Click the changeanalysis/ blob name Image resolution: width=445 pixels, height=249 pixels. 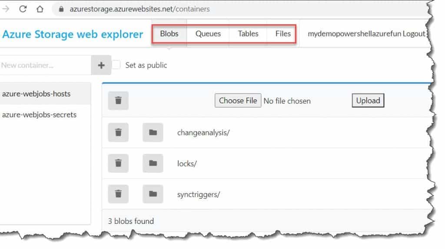[203, 133]
